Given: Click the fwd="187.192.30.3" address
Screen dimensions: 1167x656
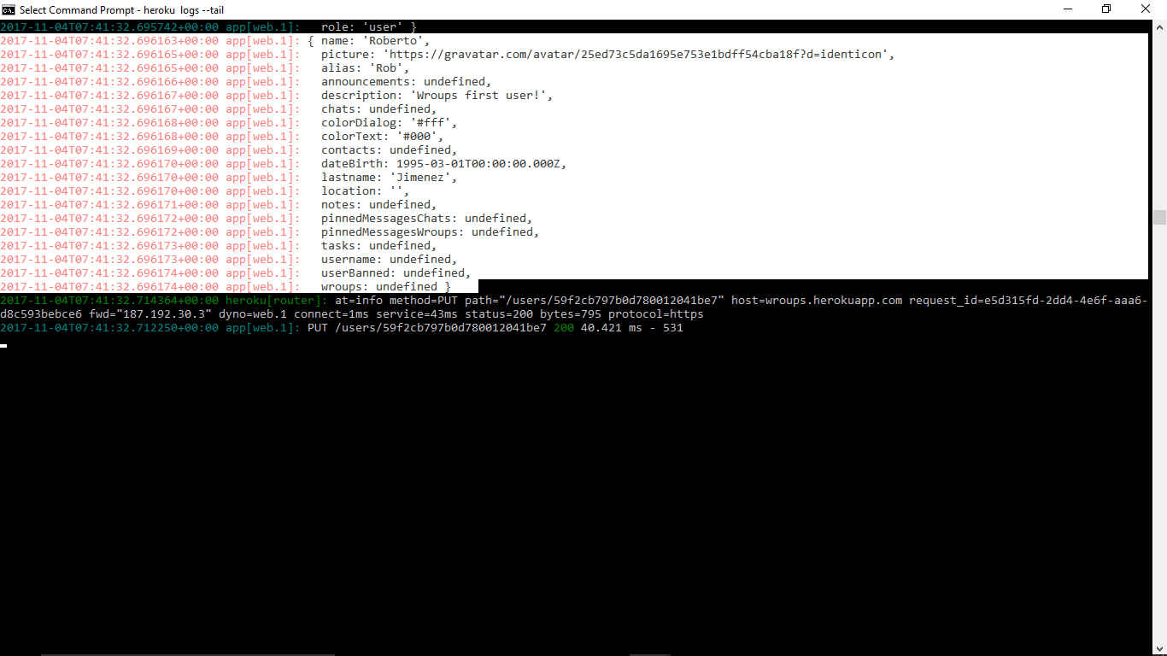Looking at the screenshot, I should click(150, 314).
